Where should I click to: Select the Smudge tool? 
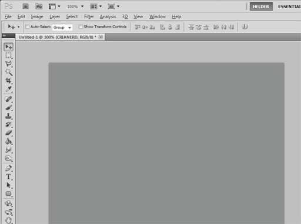coord(8,150)
